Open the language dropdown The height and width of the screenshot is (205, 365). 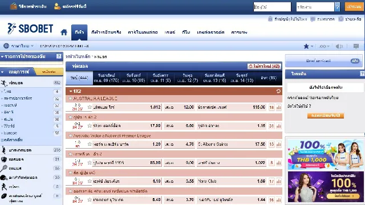22,46
